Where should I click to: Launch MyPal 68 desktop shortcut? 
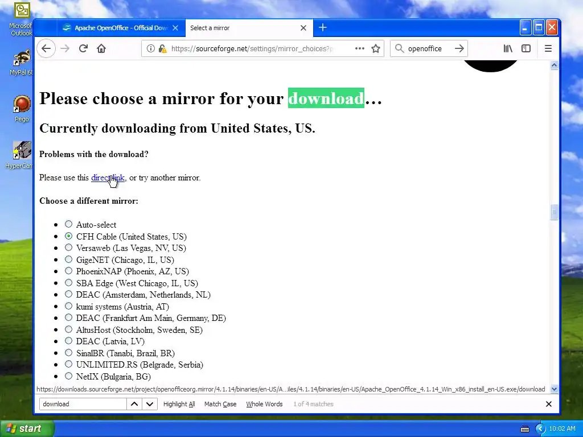click(21, 63)
